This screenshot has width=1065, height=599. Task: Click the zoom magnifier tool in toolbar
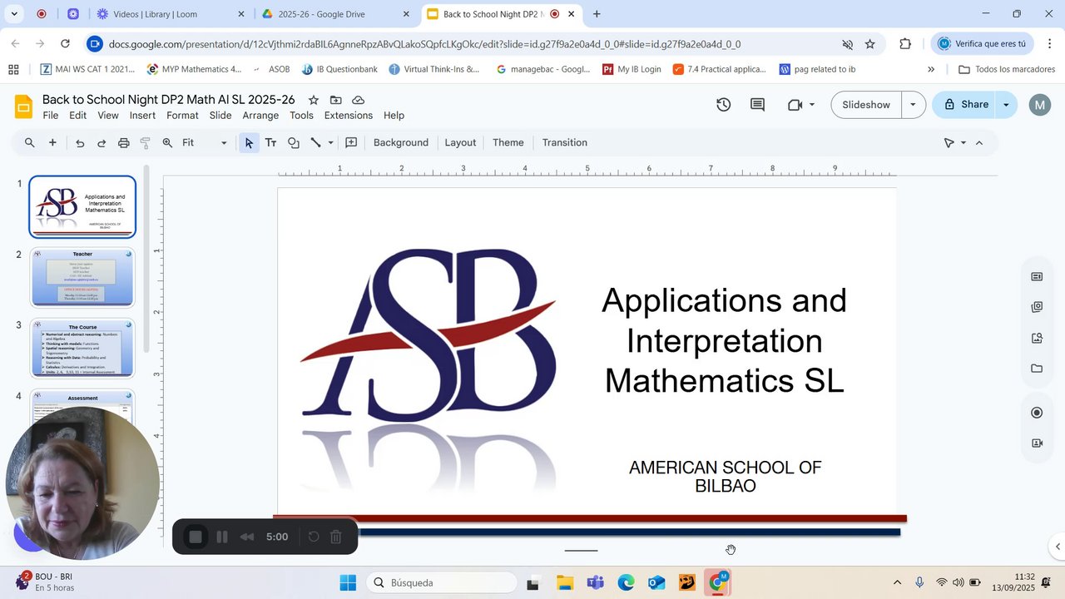[x=167, y=143]
